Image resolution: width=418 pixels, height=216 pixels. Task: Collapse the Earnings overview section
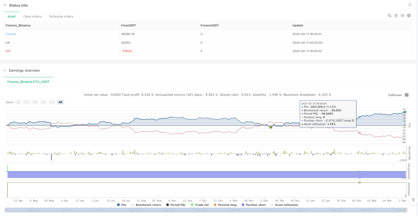5,70
